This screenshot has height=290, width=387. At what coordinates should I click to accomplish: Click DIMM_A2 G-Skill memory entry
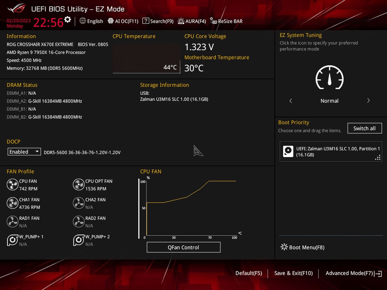point(45,101)
